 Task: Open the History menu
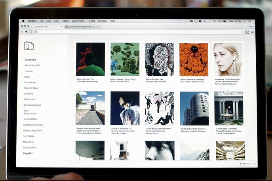(x=65, y=21)
